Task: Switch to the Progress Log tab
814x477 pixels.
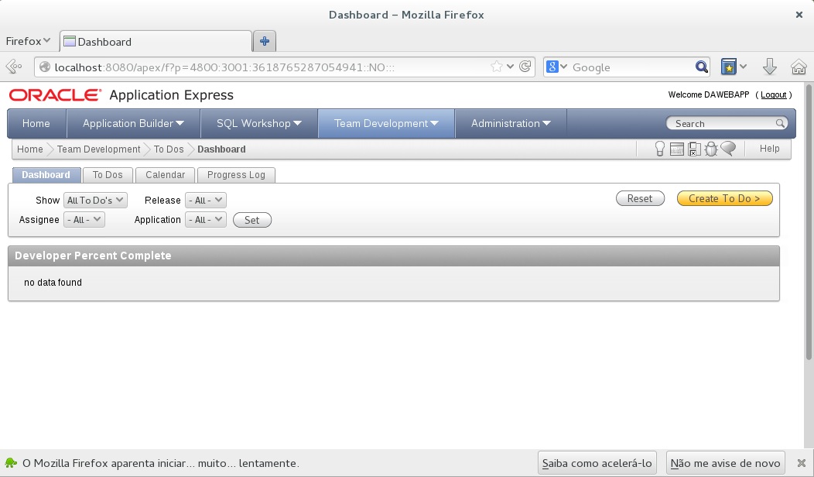Action: pos(236,175)
